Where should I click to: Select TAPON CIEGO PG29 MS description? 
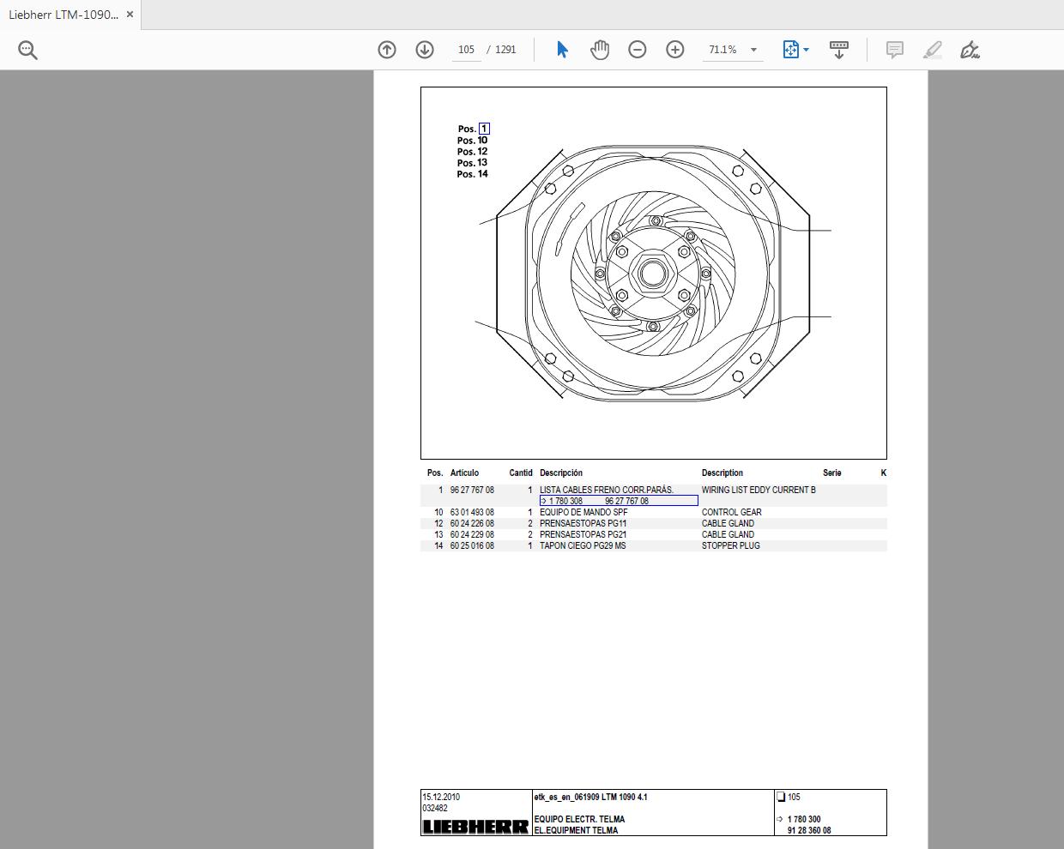point(583,545)
